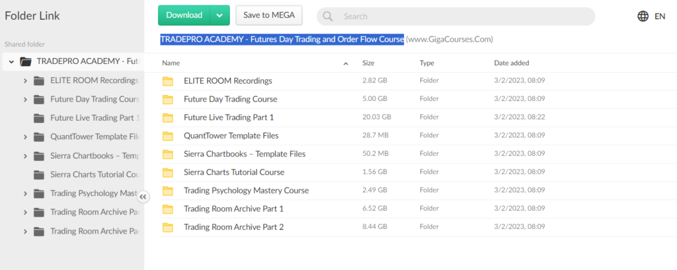
Task: Expand Future Day Trading Course sidebar chevron
Action: pyautogui.click(x=25, y=100)
